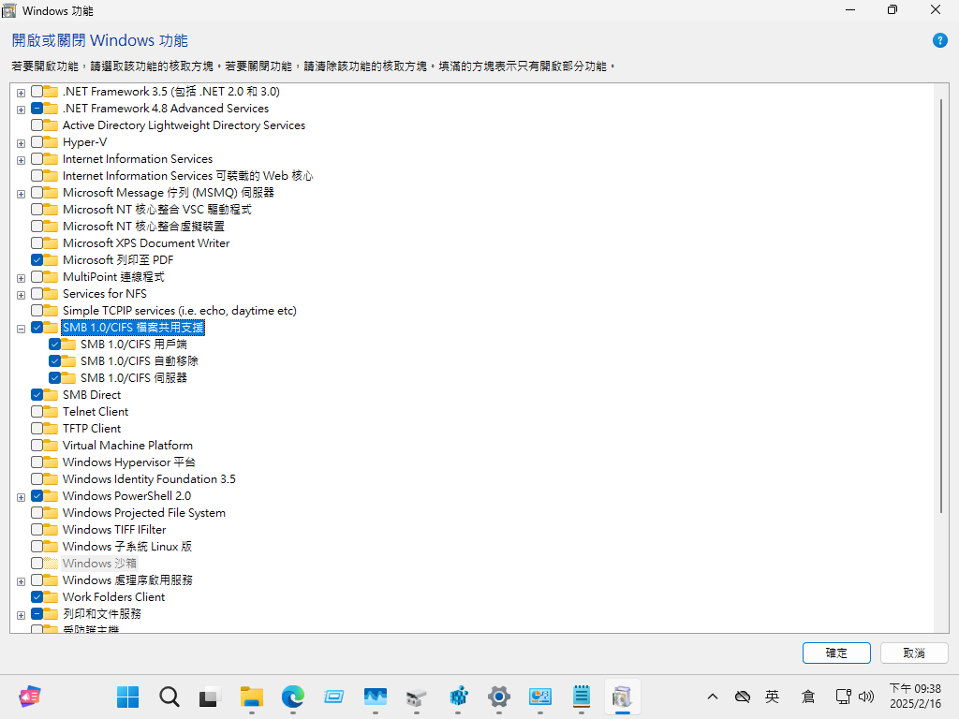Image resolution: width=959 pixels, height=719 pixels.
Task: Click the 確定 button
Action: point(836,653)
